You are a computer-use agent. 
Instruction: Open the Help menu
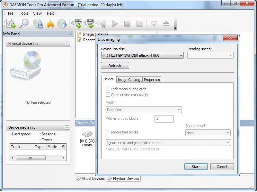click(50, 13)
